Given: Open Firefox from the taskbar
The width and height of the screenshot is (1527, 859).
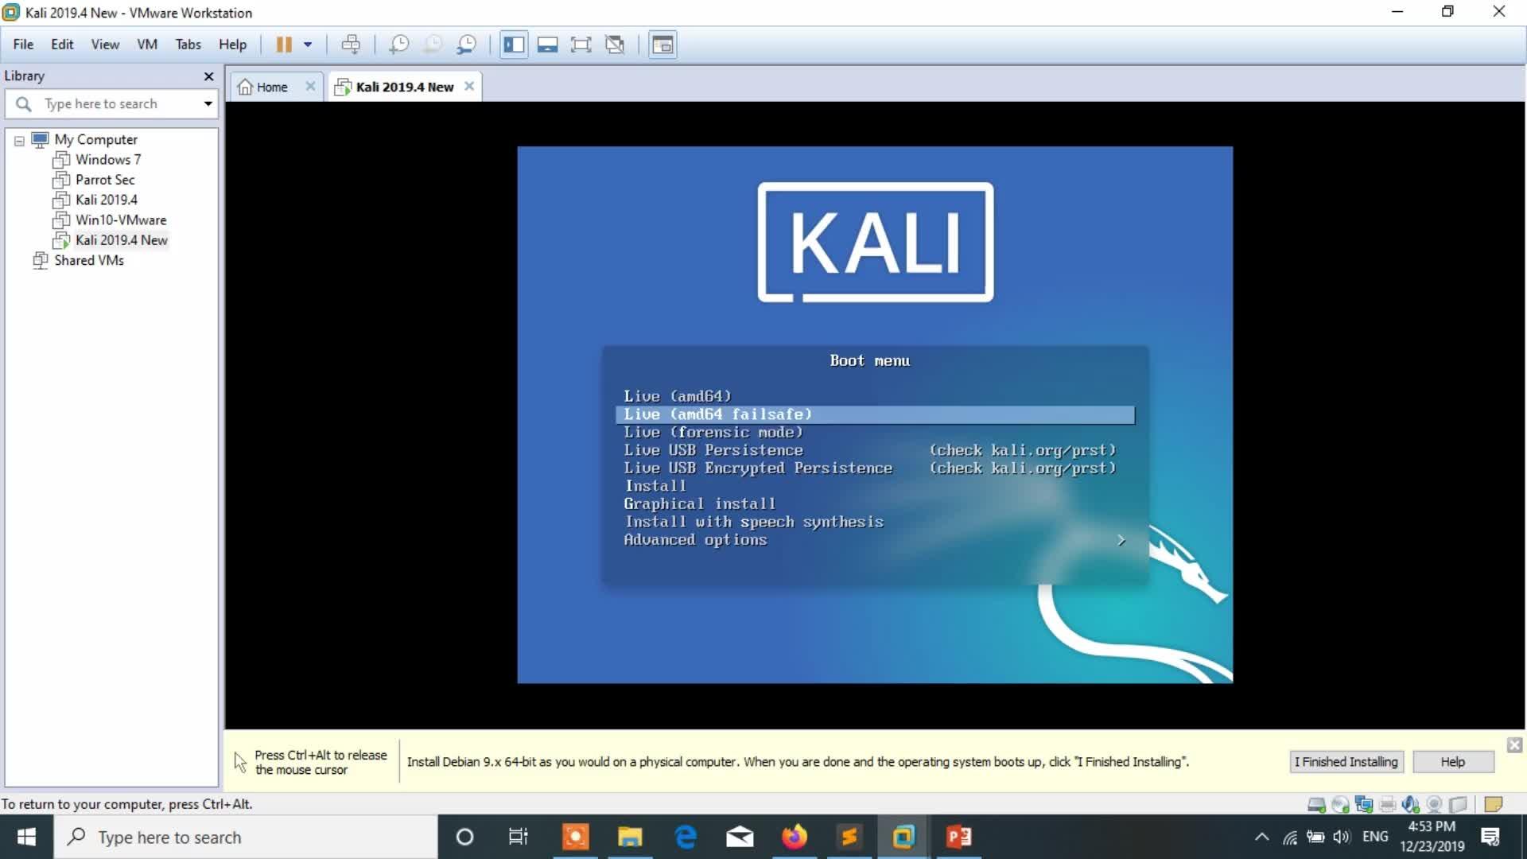Looking at the screenshot, I should click(x=794, y=837).
